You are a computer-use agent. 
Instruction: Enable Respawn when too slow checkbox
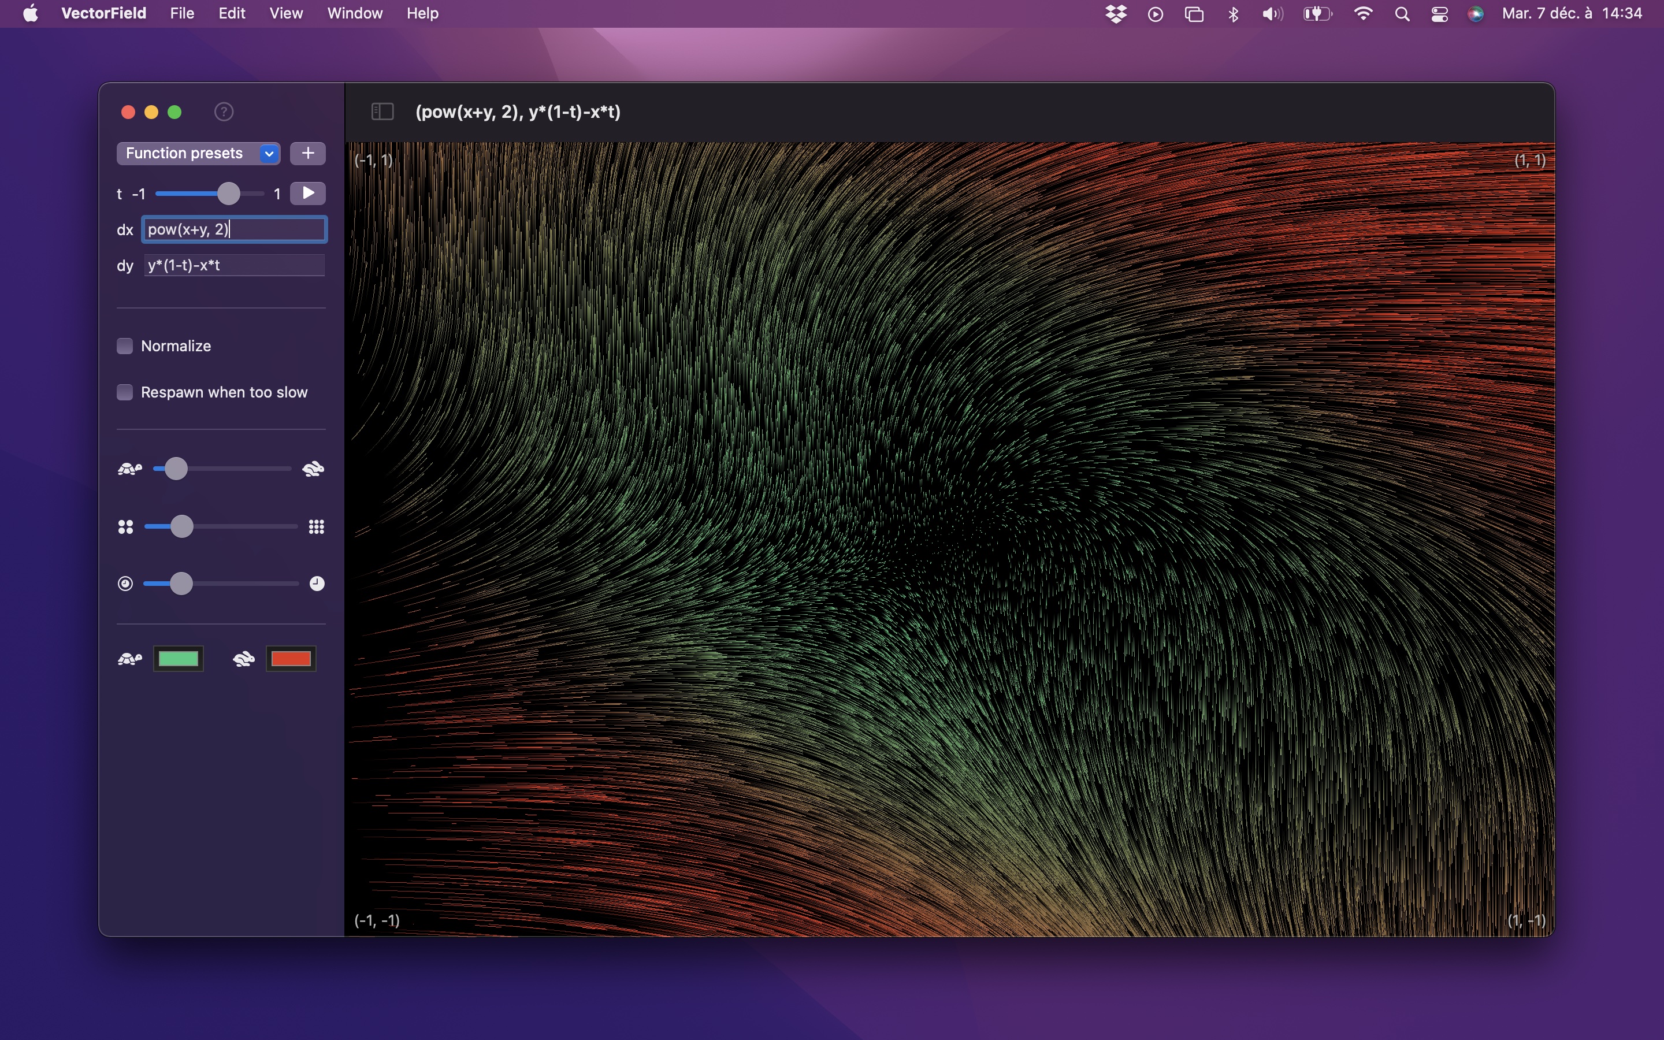point(124,392)
